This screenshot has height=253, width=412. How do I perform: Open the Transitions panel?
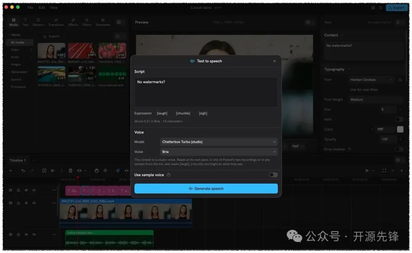tap(56, 22)
